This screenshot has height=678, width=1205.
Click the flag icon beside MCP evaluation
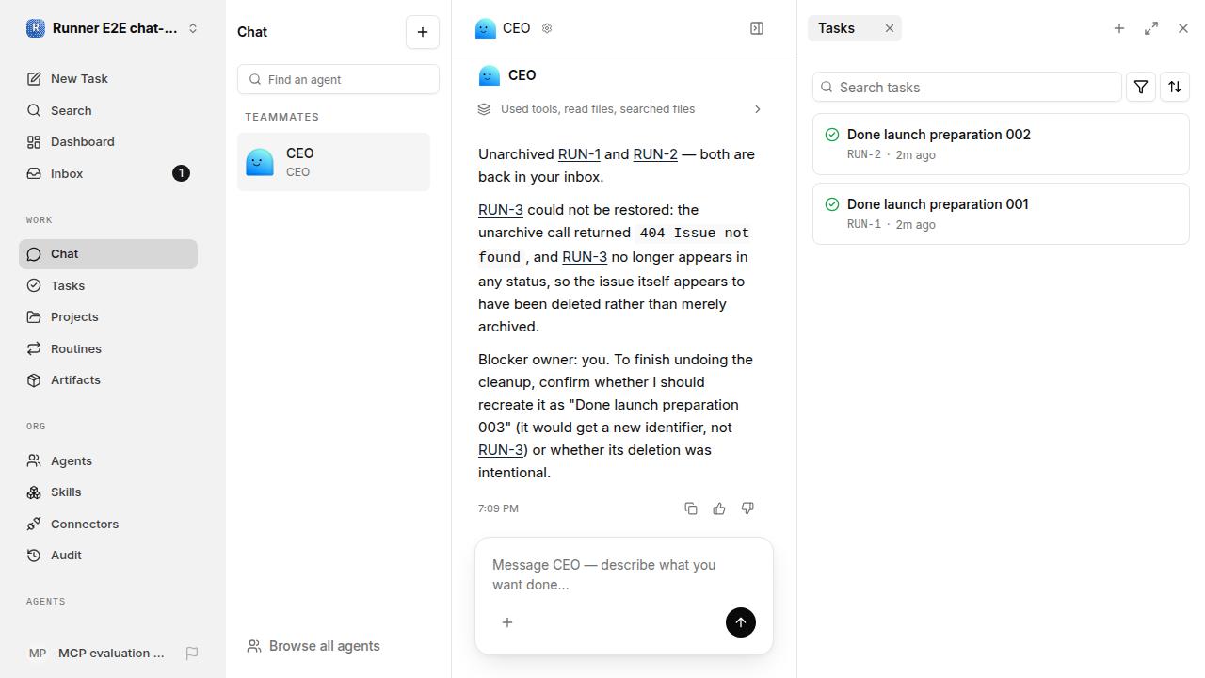[192, 654]
